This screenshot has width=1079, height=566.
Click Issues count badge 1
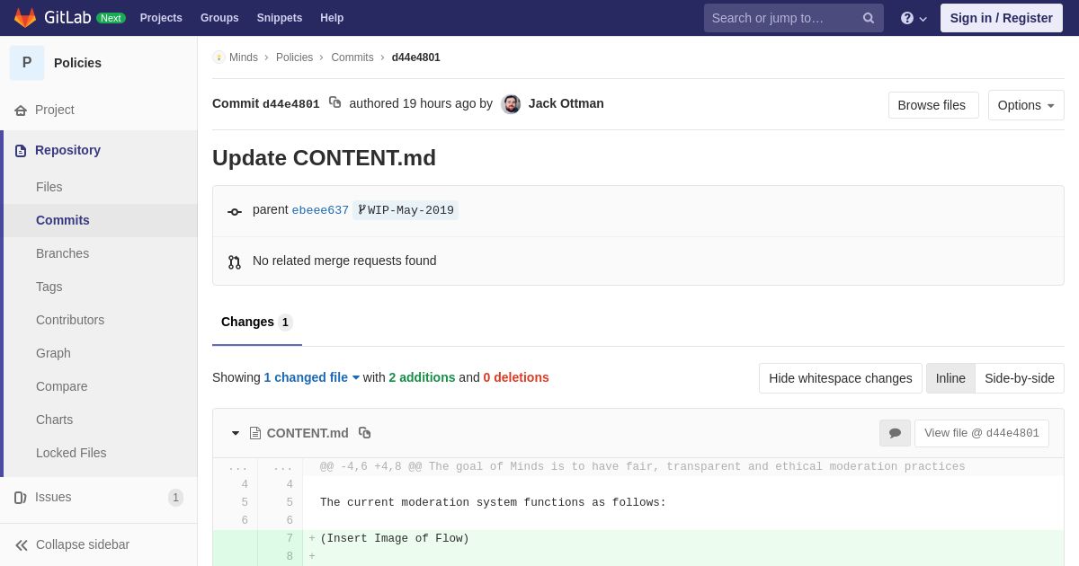click(175, 498)
